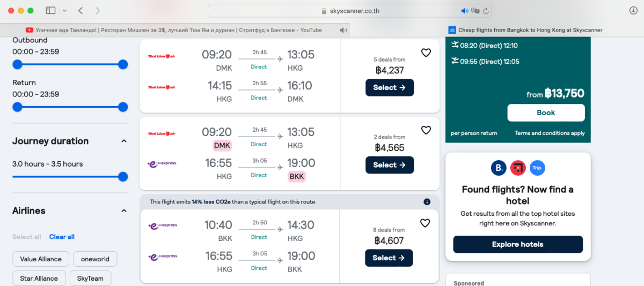Screen dimensions: 644x286
Task: Mute the YouTube tab audio icon
Action: (x=343, y=30)
